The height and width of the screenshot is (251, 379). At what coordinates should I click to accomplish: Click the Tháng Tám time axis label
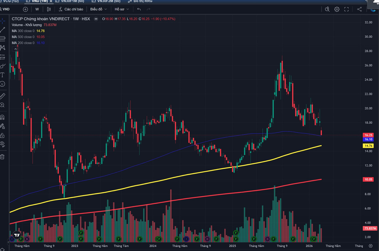pos(121,246)
